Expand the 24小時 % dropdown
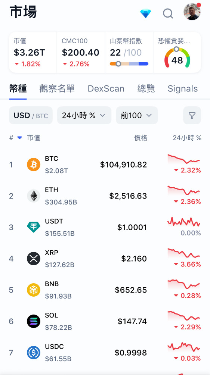Viewport: 210px width, 375px height. tap(84, 115)
